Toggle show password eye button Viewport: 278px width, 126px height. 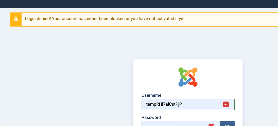tap(227, 125)
